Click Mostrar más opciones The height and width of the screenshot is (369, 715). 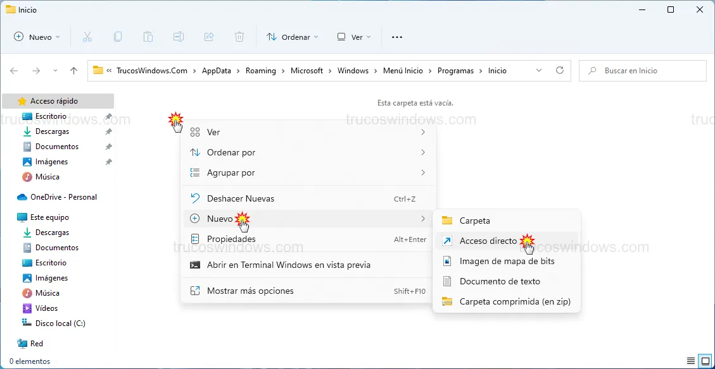250,291
